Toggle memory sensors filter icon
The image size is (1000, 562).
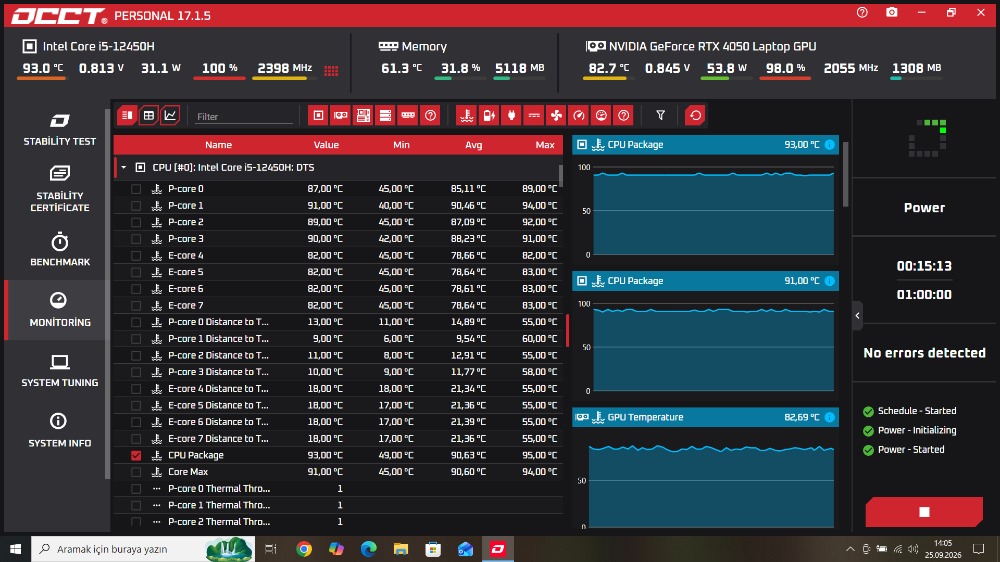pos(408,116)
